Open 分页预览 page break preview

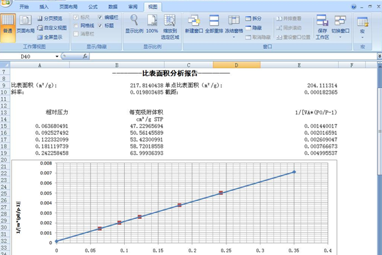point(50,19)
